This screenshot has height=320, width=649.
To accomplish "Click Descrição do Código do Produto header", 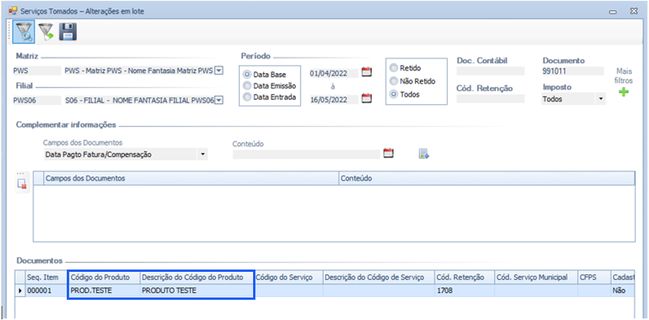I will pyautogui.click(x=196, y=277).
